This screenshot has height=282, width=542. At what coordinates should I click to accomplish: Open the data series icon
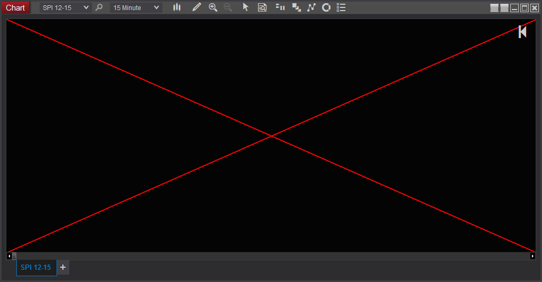click(x=296, y=7)
